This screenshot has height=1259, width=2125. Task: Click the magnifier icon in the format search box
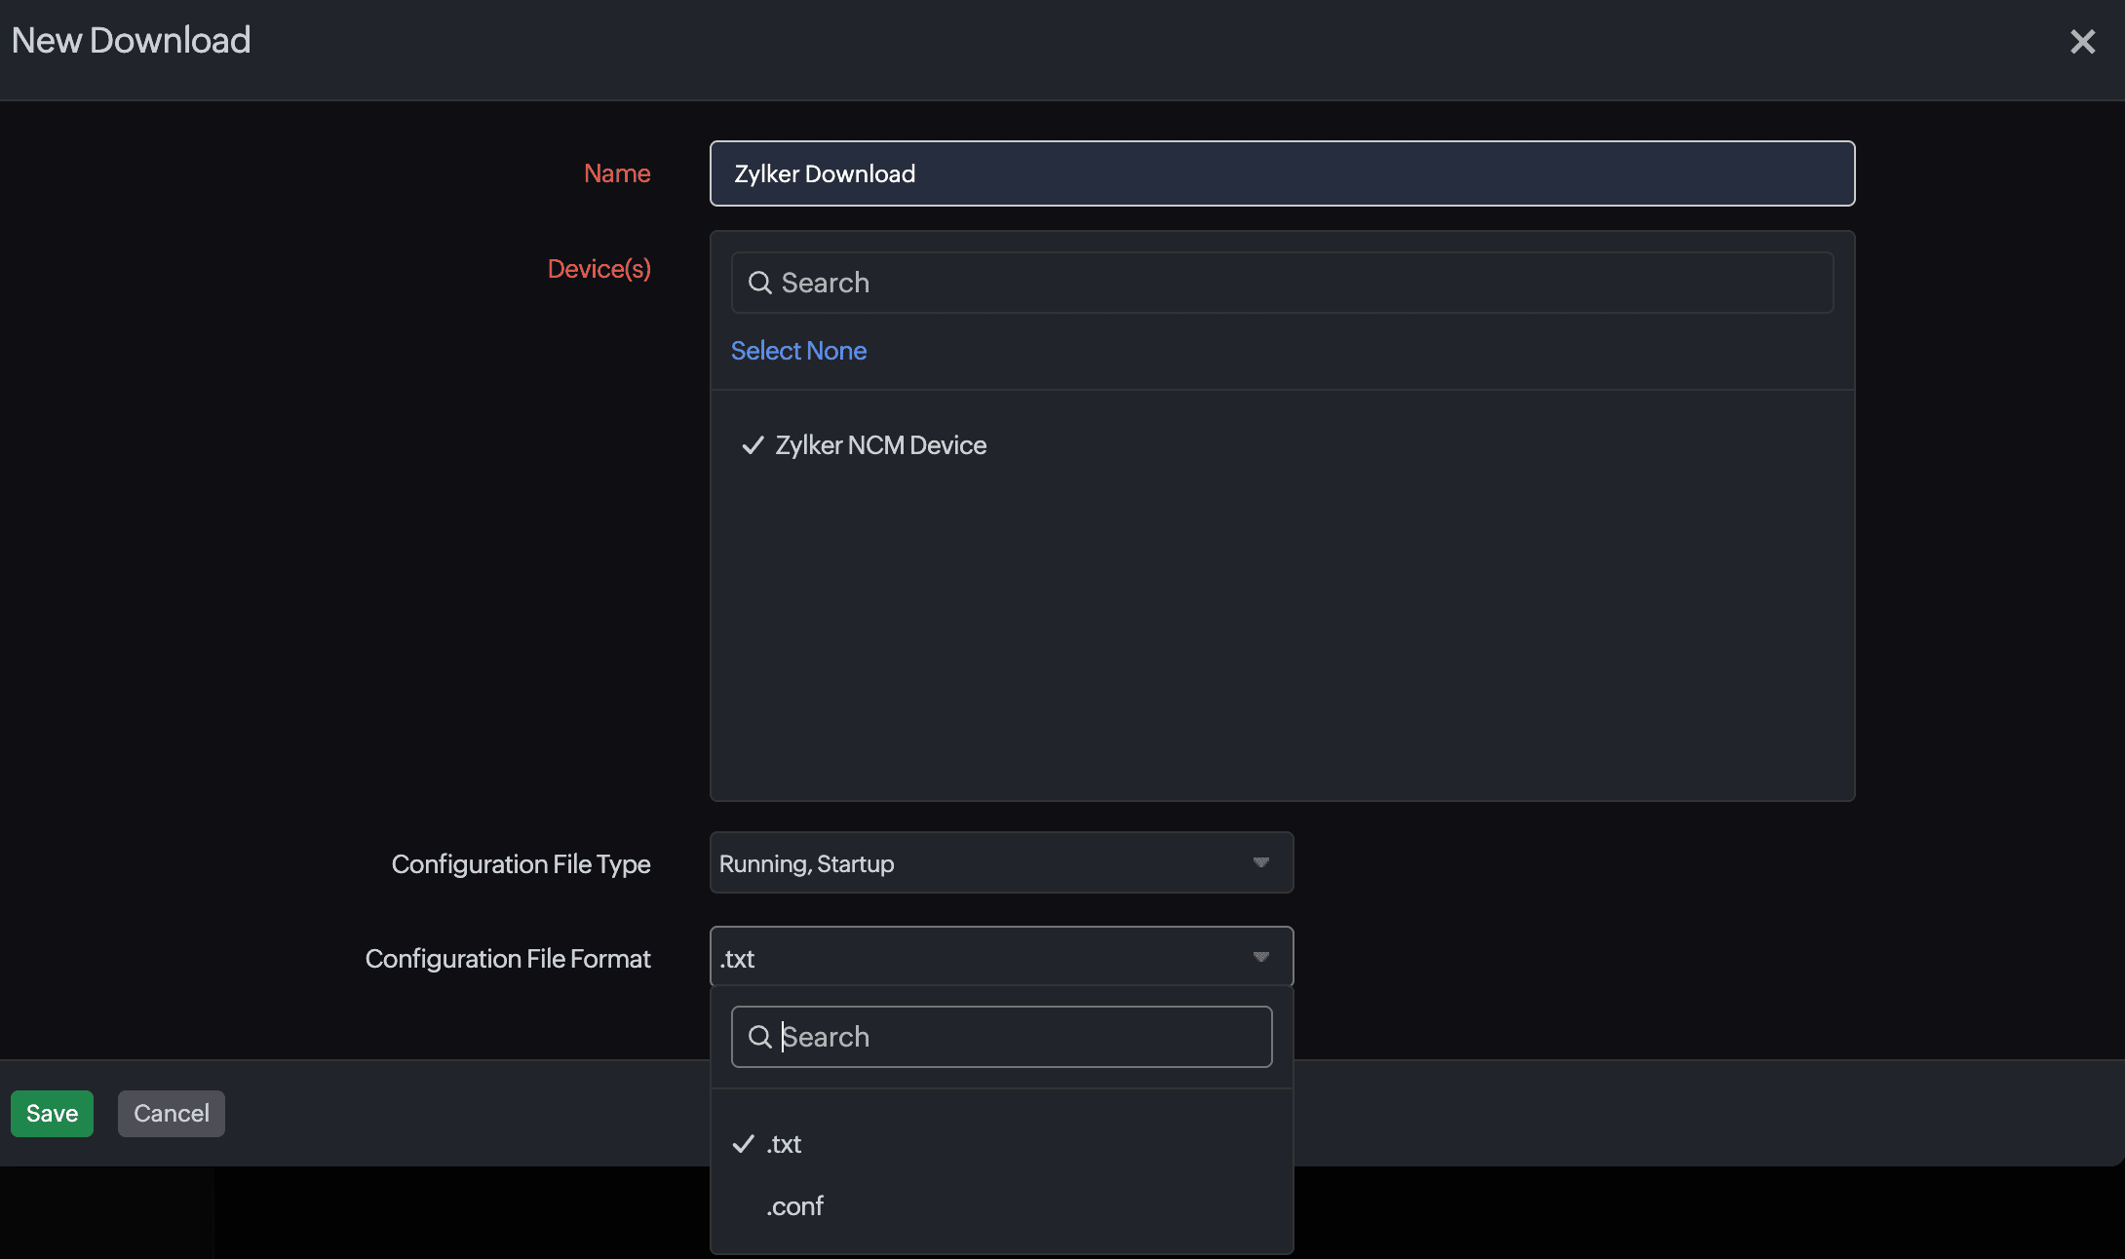(760, 1036)
